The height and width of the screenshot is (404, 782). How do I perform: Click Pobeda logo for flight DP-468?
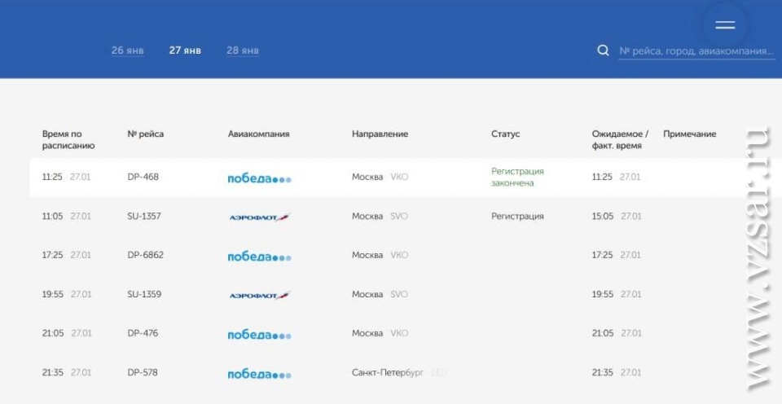tap(259, 178)
